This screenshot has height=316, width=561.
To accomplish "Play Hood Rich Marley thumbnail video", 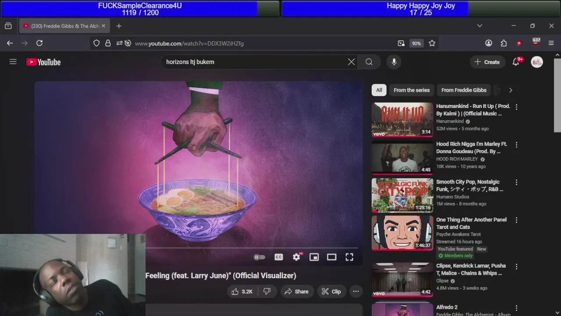I will pyautogui.click(x=402, y=158).
